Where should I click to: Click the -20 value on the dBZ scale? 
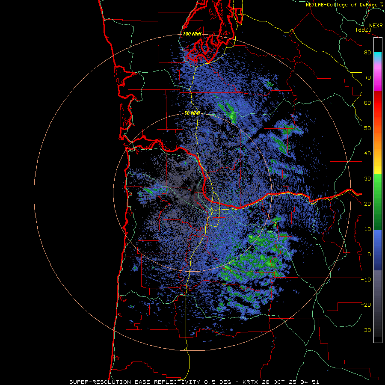(x=366, y=305)
